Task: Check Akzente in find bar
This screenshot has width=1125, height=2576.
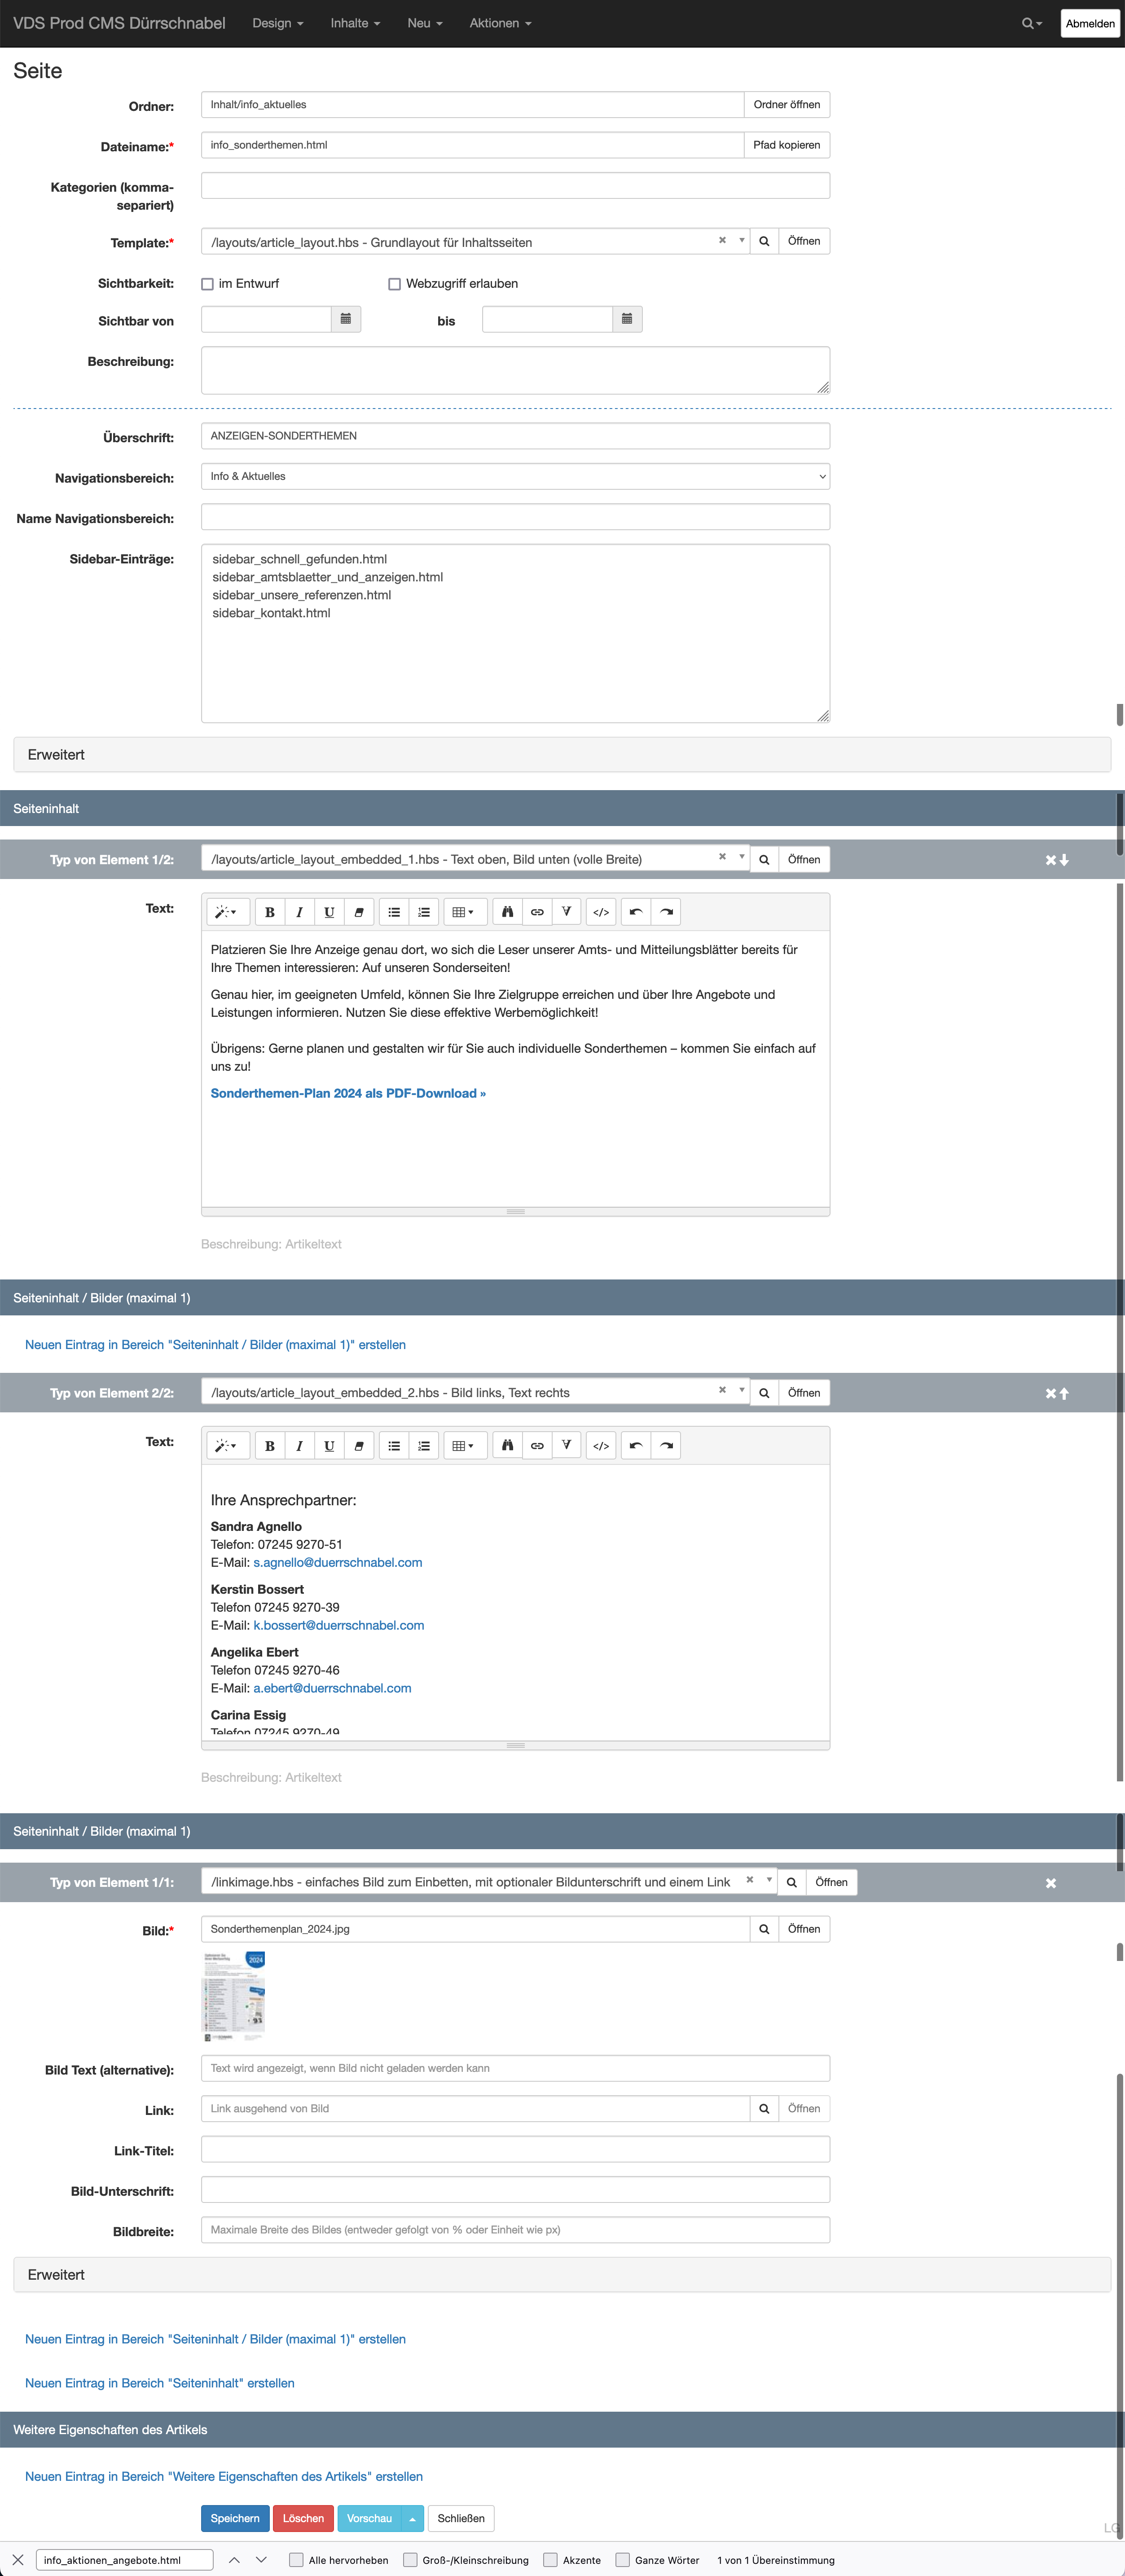Action: pyautogui.click(x=550, y=2560)
